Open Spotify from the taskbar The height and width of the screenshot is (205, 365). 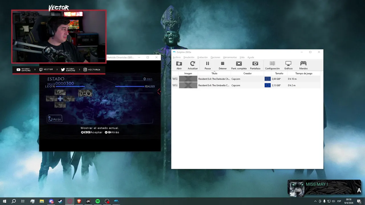[x=98, y=201]
